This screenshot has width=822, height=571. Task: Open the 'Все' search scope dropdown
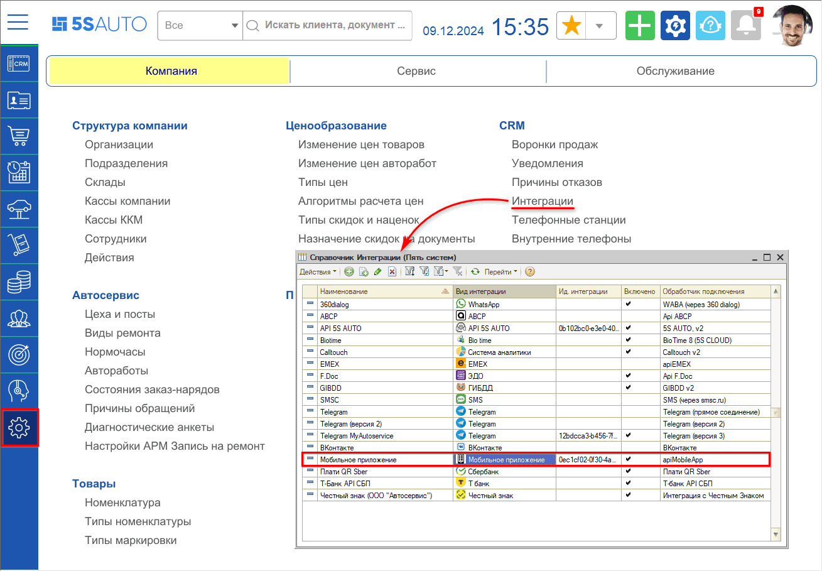pyautogui.click(x=200, y=26)
